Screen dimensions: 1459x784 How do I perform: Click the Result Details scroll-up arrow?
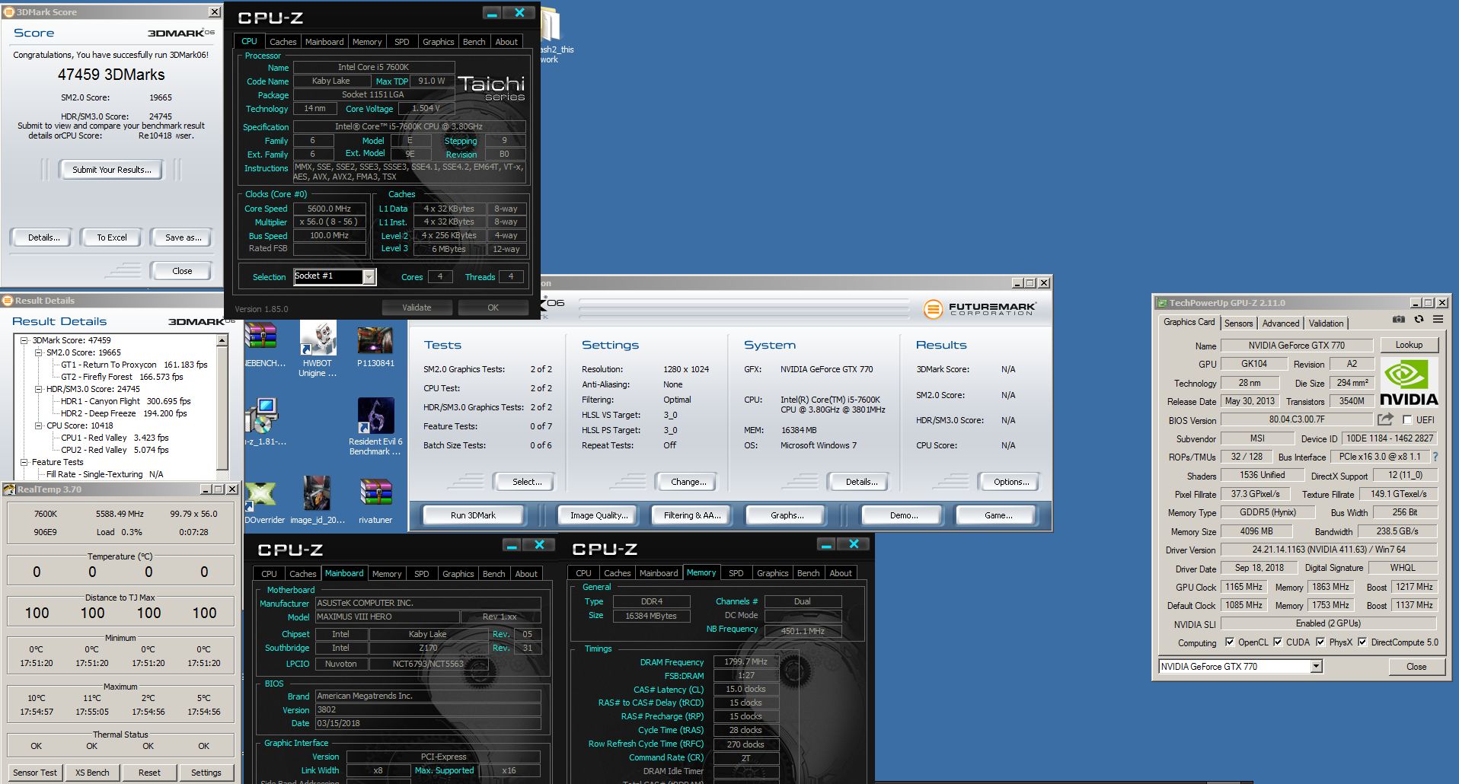222,341
